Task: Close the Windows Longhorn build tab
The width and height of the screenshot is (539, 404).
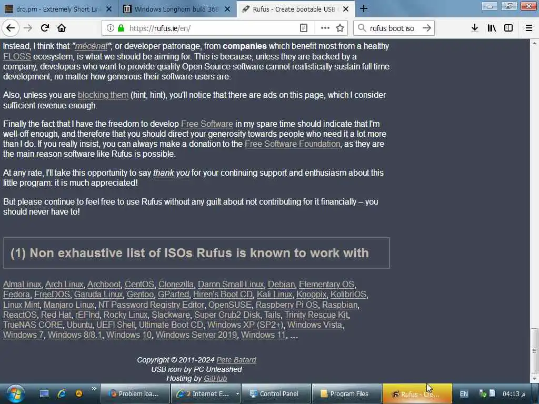Action: (227, 9)
